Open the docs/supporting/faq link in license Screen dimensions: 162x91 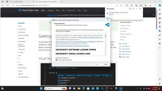[72, 46]
